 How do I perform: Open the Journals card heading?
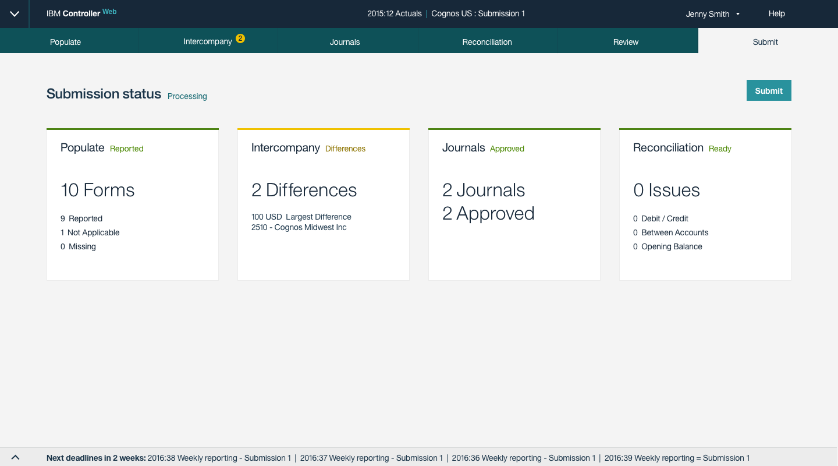click(463, 147)
